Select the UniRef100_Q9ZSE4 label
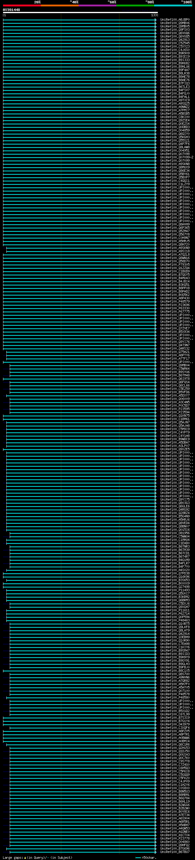This screenshot has width=195, height=860. [175, 120]
